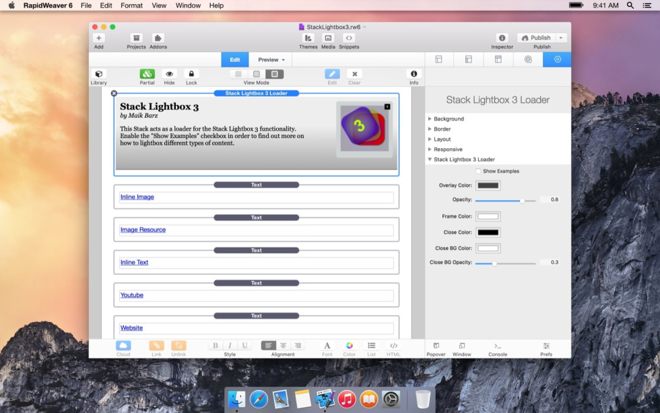
Task: Enable the Show Examples checkbox
Action: pos(478,171)
